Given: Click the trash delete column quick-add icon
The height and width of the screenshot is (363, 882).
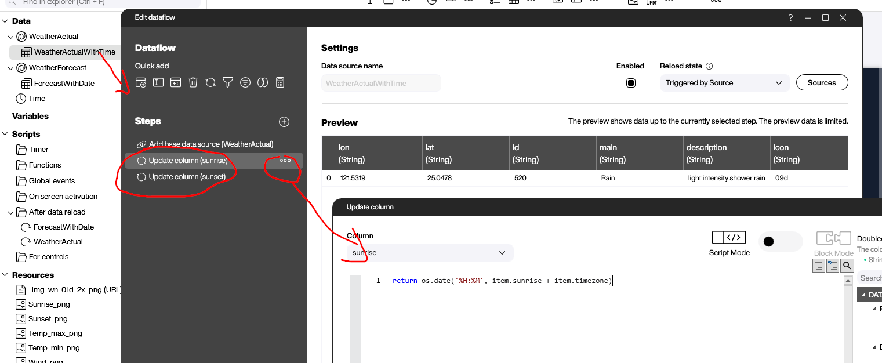Looking at the screenshot, I should pyautogui.click(x=193, y=83).
